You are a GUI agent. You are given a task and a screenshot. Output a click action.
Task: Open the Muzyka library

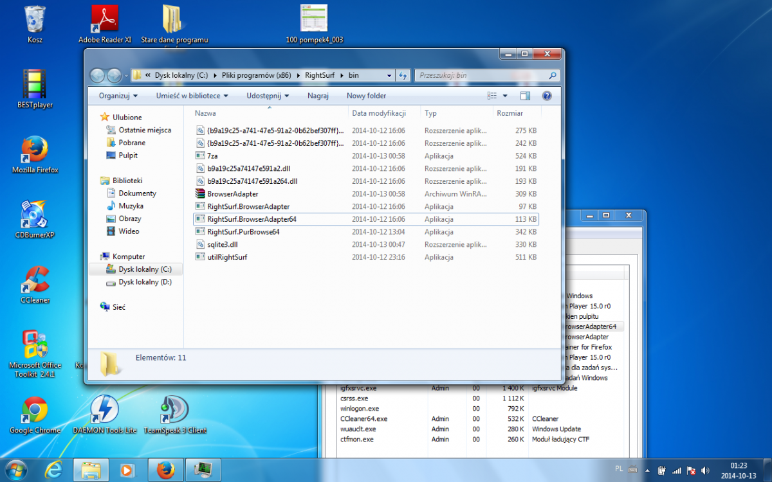[x=125, y=206]
